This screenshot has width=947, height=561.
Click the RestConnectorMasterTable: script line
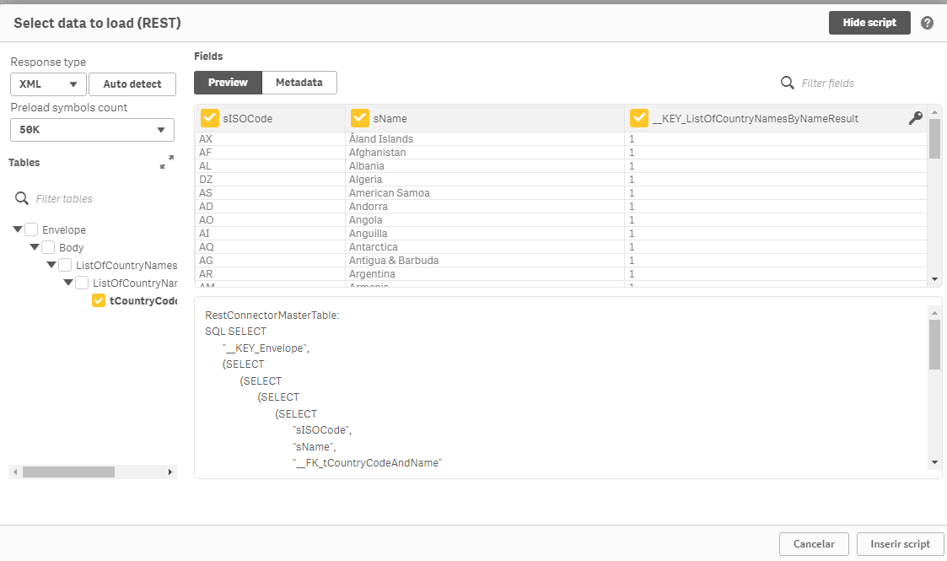point(272,316)
